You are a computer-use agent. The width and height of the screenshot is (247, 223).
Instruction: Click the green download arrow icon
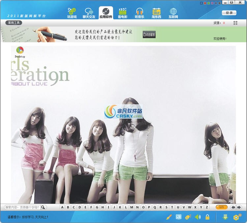(226, 217)
